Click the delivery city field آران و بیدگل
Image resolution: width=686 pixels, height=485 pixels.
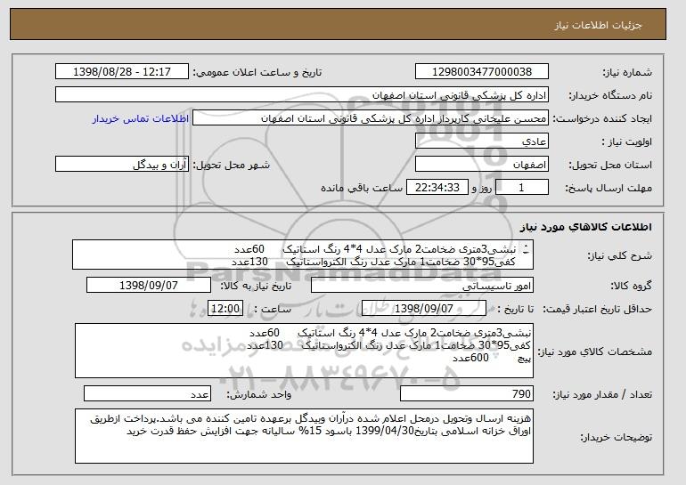tap(122, 165)
